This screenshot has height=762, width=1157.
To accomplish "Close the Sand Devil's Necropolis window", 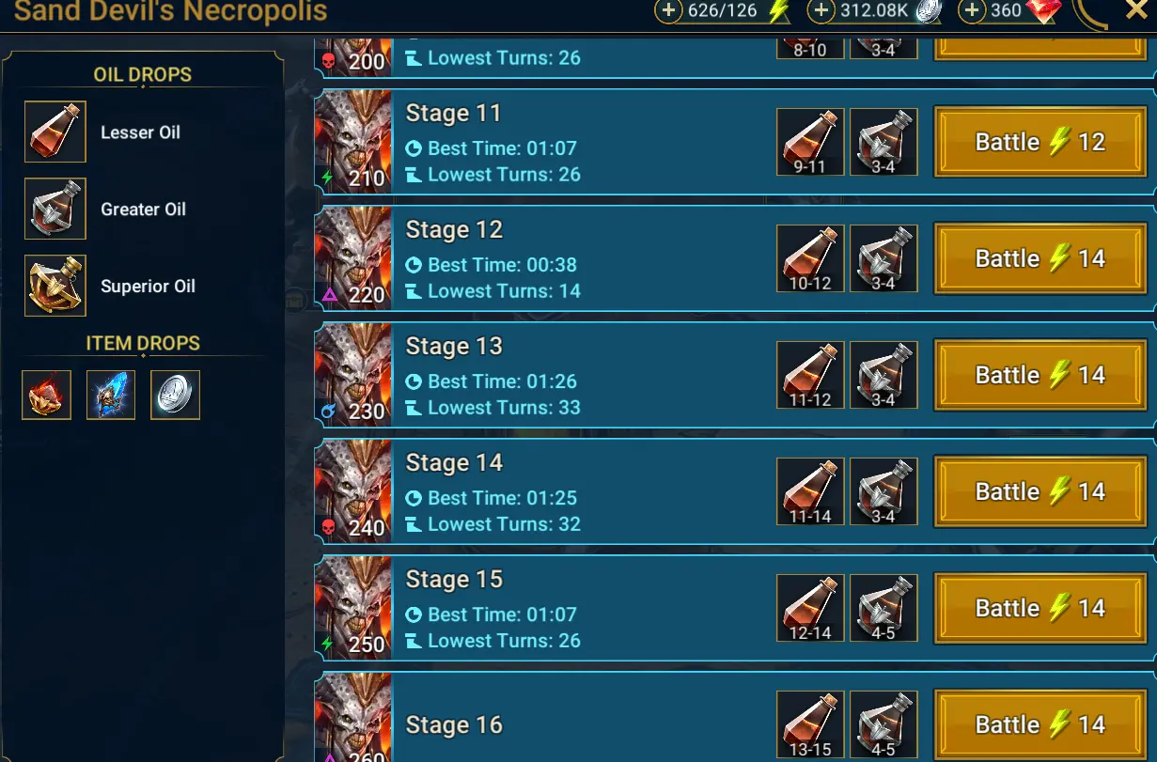I will 1135,9.
